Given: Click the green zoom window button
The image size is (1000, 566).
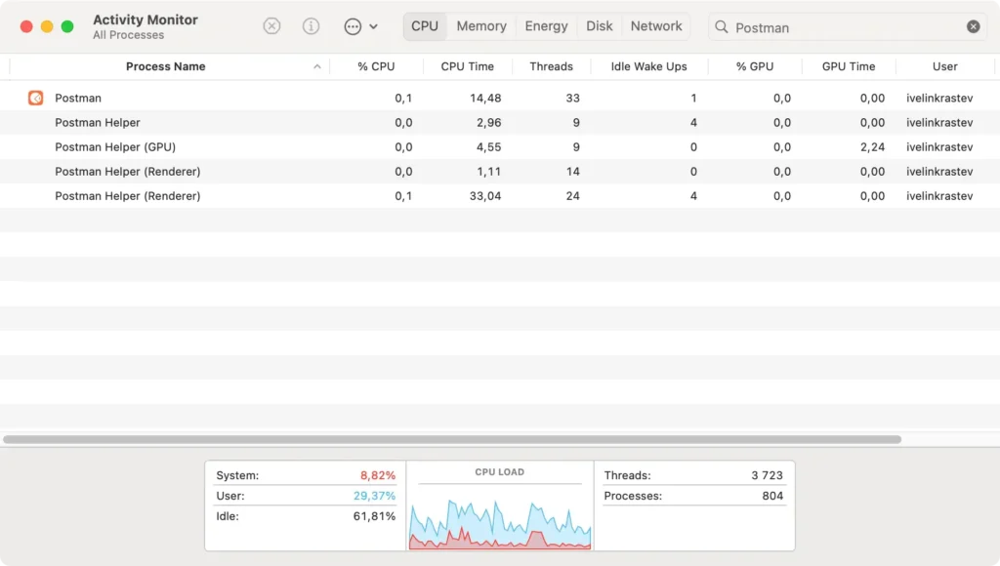Looking at the screenshot, I should click(x=67, y=26).
